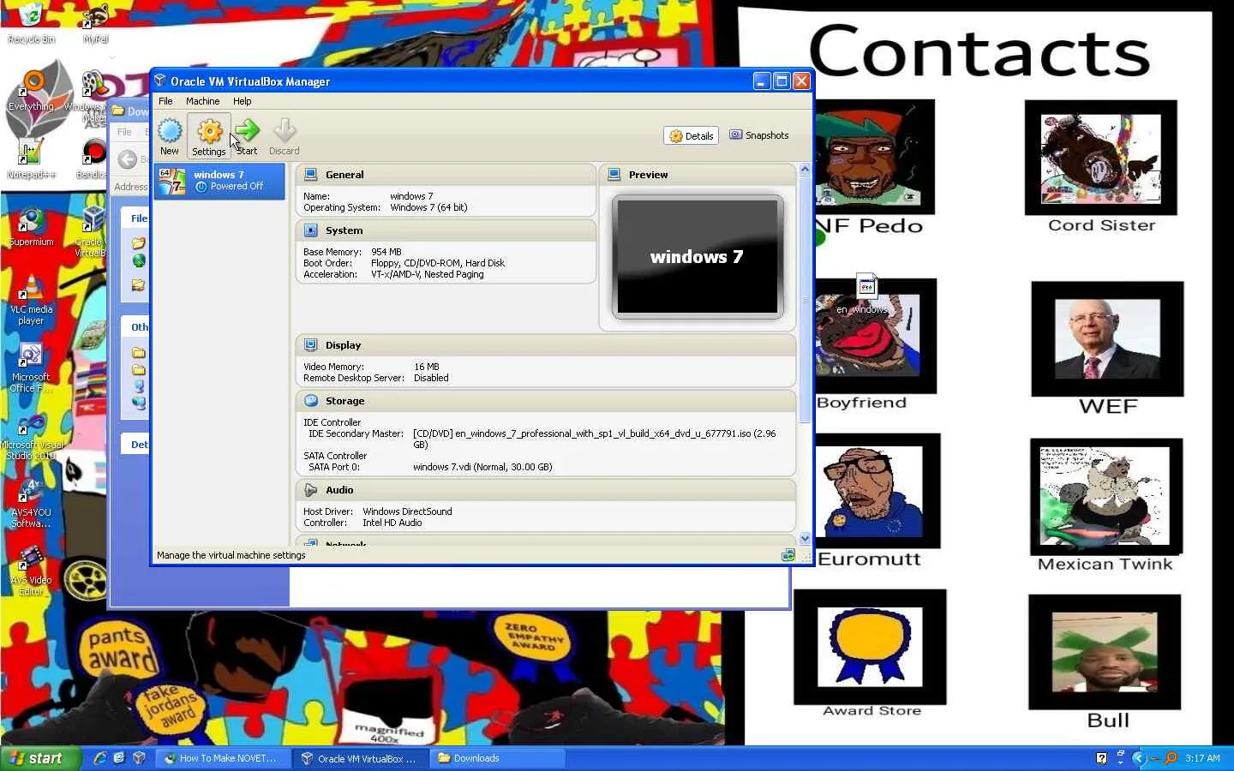
Task: Switch to the Snapshots view
Action: [x=759, y=135]
